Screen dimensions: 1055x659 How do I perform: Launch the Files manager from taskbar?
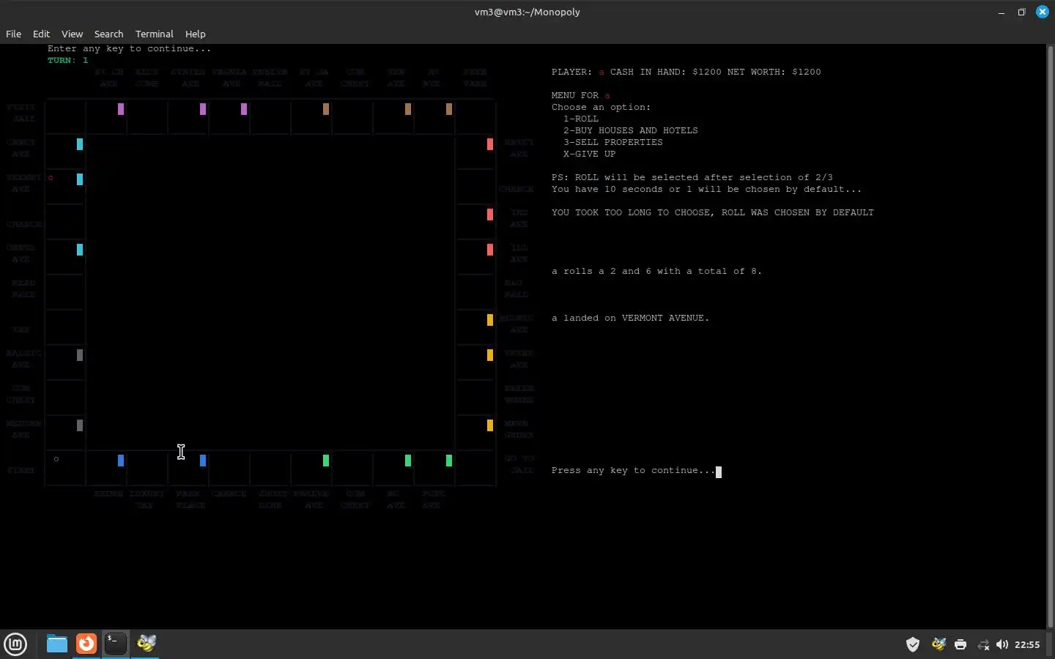(56, 644)
